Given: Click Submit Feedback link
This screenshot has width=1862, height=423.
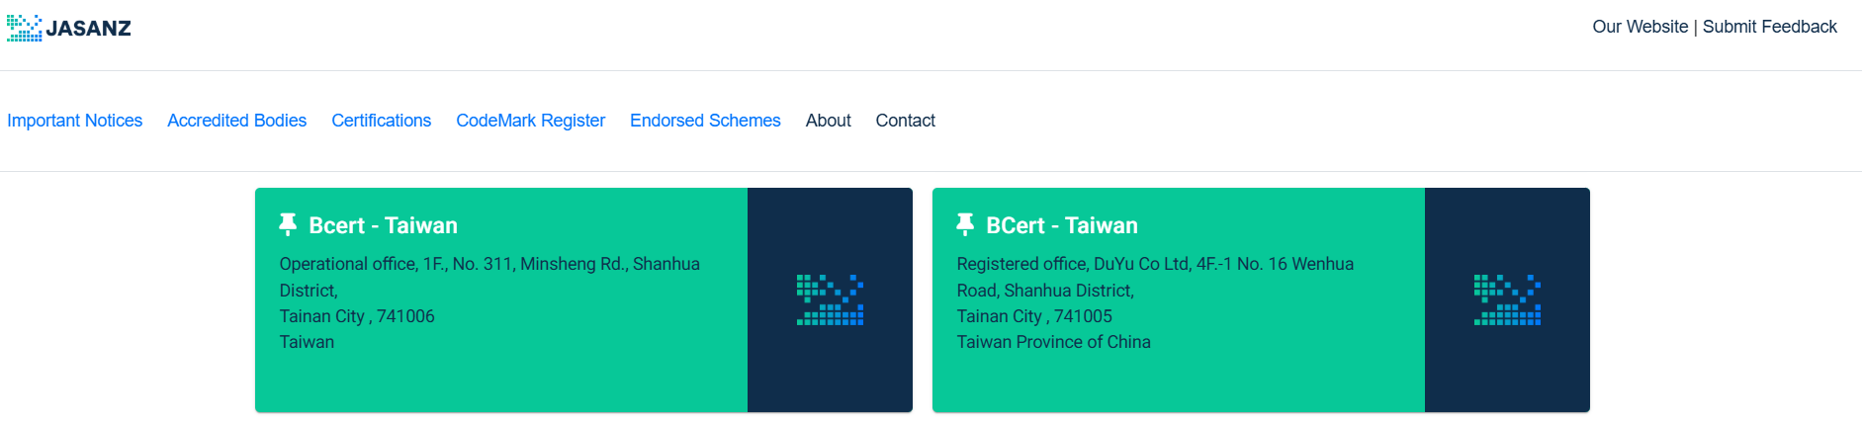Looking at the screenshot, I should [1770, 27].
